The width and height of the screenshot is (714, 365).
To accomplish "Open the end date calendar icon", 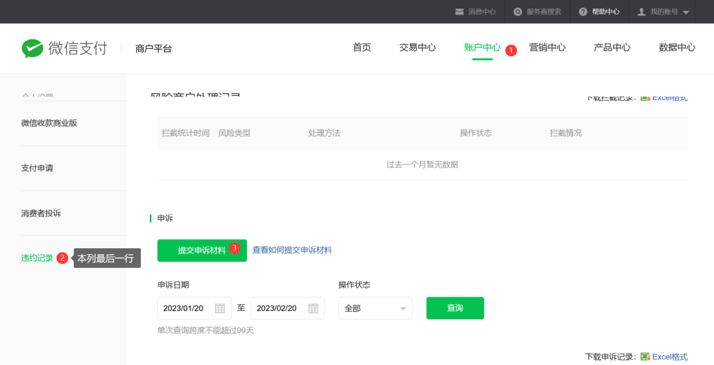I will coord(313,308).
